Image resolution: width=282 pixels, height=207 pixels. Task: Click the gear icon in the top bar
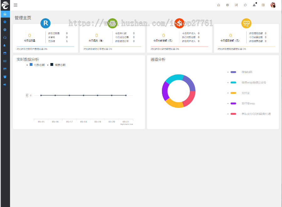[227, 5]
